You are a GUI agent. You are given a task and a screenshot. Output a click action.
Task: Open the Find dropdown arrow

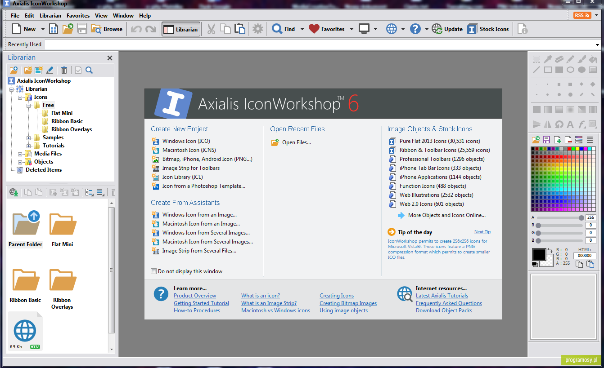(x=302, y=29)
